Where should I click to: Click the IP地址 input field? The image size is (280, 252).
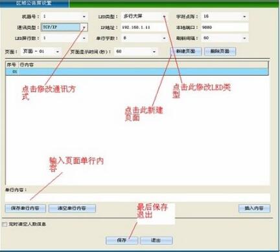143,27
